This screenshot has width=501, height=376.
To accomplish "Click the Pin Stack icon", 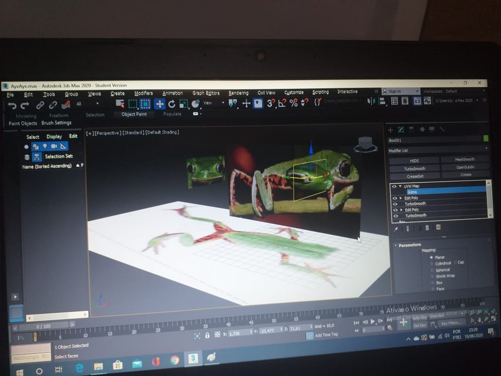I will click(396, 228).
